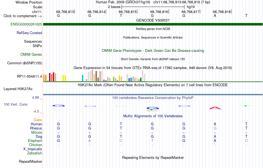Click the GENCODE V50lift37 track title

[x=153, y=20]
